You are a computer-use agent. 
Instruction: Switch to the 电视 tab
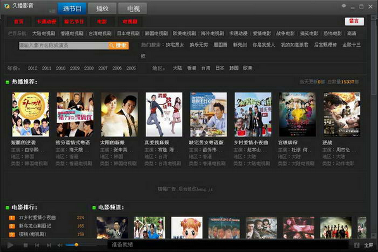(133, 9)
